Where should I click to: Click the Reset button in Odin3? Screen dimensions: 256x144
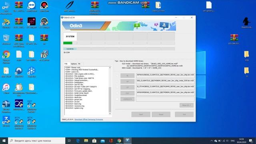click(x=161, y=114)
